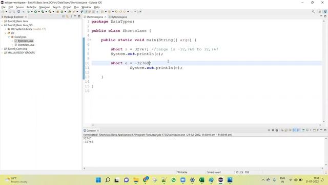
Task: Click the External Tools run icon
Action: pos(50,12)
